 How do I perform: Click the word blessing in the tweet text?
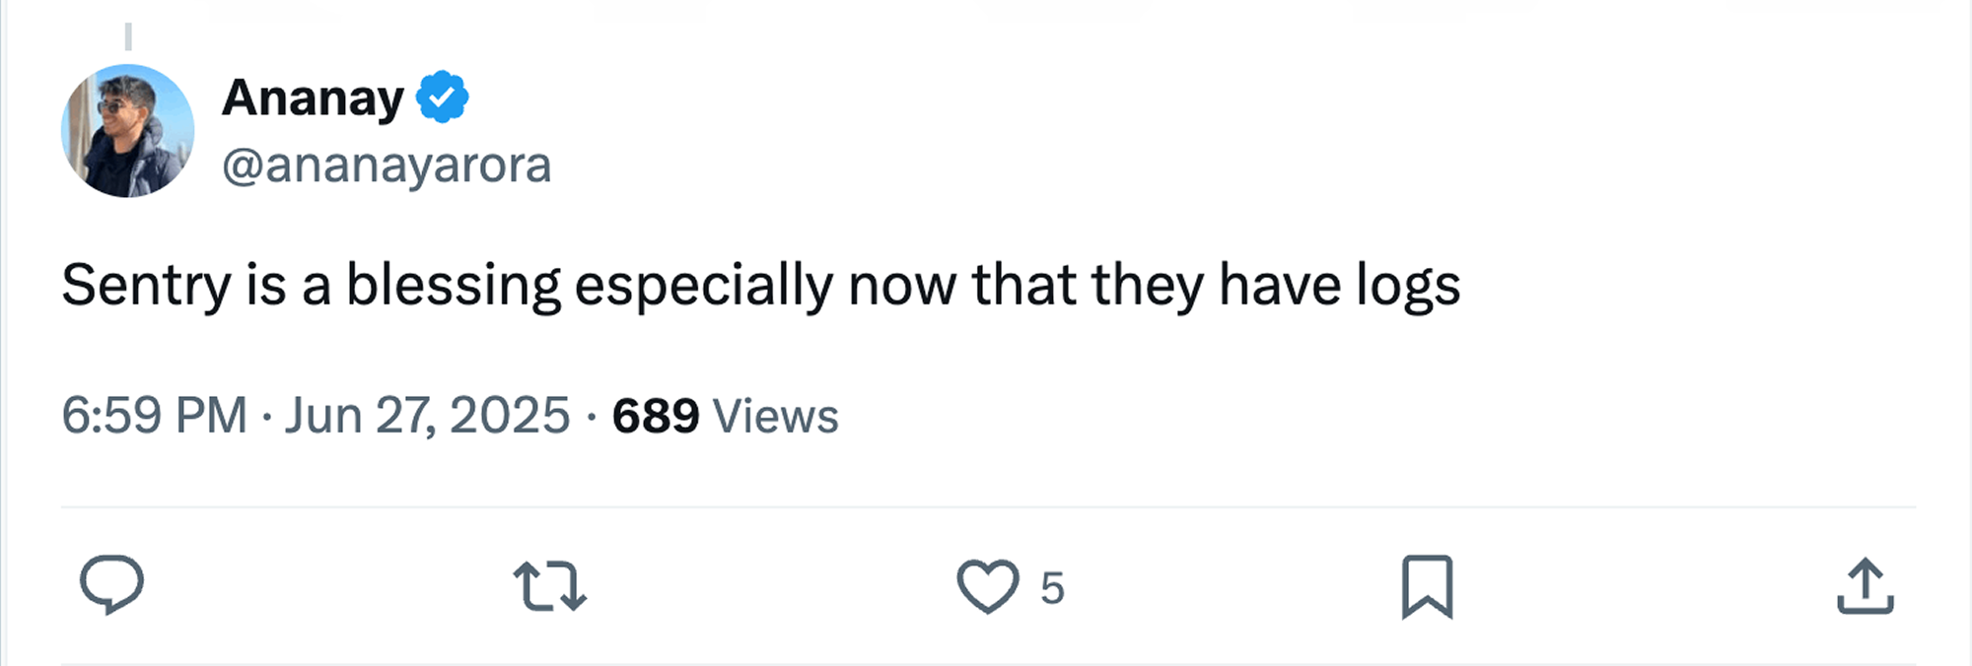(453, 286)
